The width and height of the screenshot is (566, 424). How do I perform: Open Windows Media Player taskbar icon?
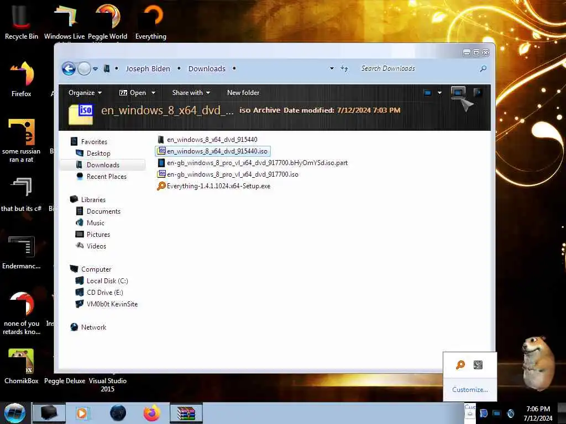pos(82,413)
